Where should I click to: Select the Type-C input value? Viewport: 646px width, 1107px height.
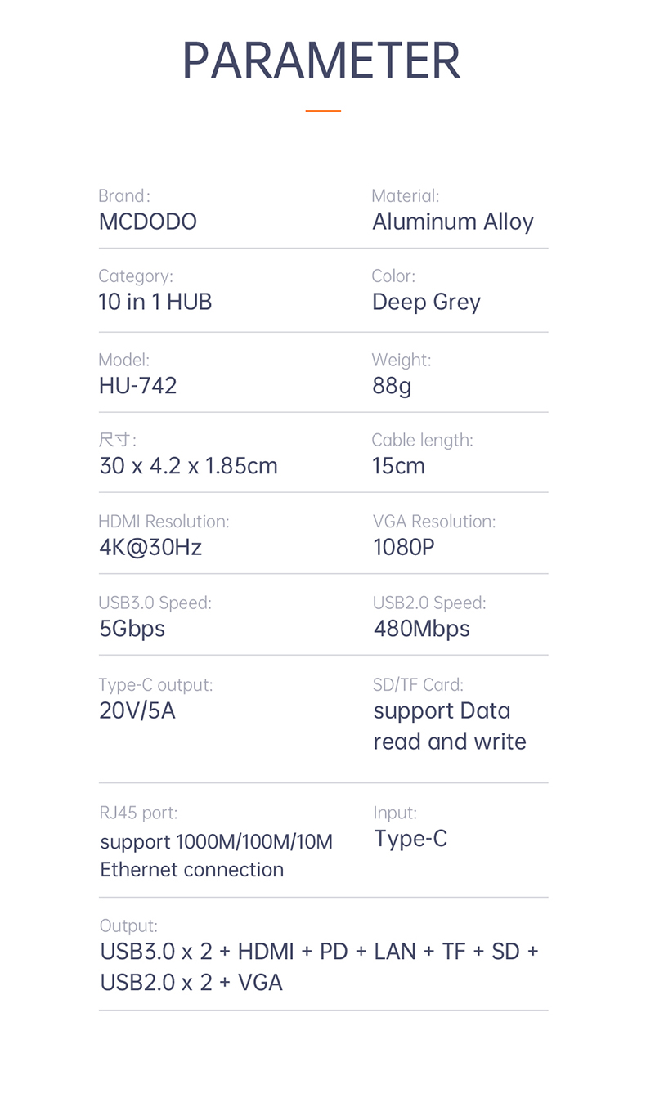410,839
